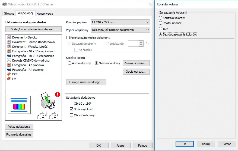The image size is (238, 151).
Task: Click the Fotografia A4 poziomo icon
Action: tap(9, 70)
